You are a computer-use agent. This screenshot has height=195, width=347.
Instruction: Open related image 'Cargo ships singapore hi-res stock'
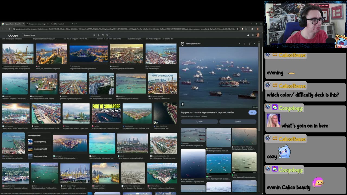[x=219, y=164]
